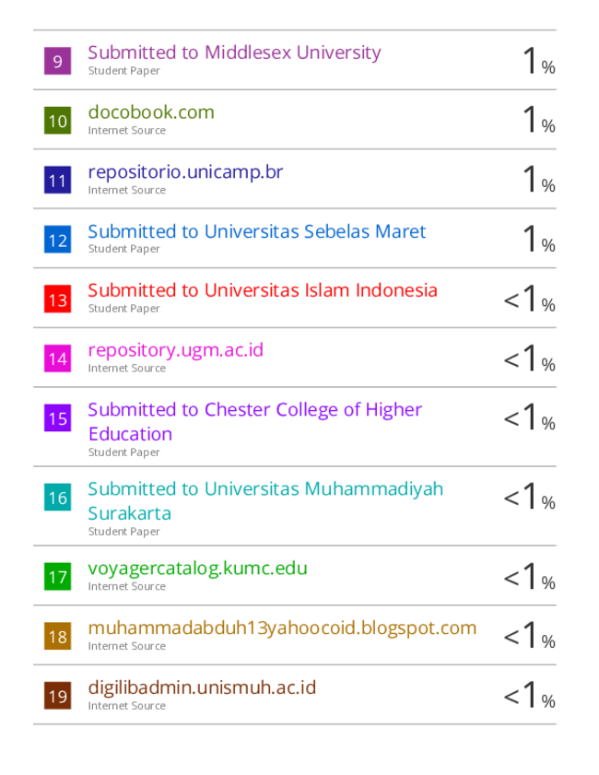The image size is (599, 775).
Task: Open repository.ugm.ac.id source link
Action: 175,350
